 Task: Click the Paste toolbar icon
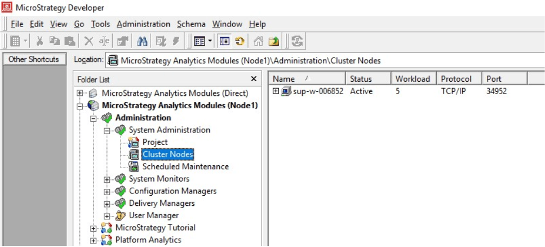point(70,41)
